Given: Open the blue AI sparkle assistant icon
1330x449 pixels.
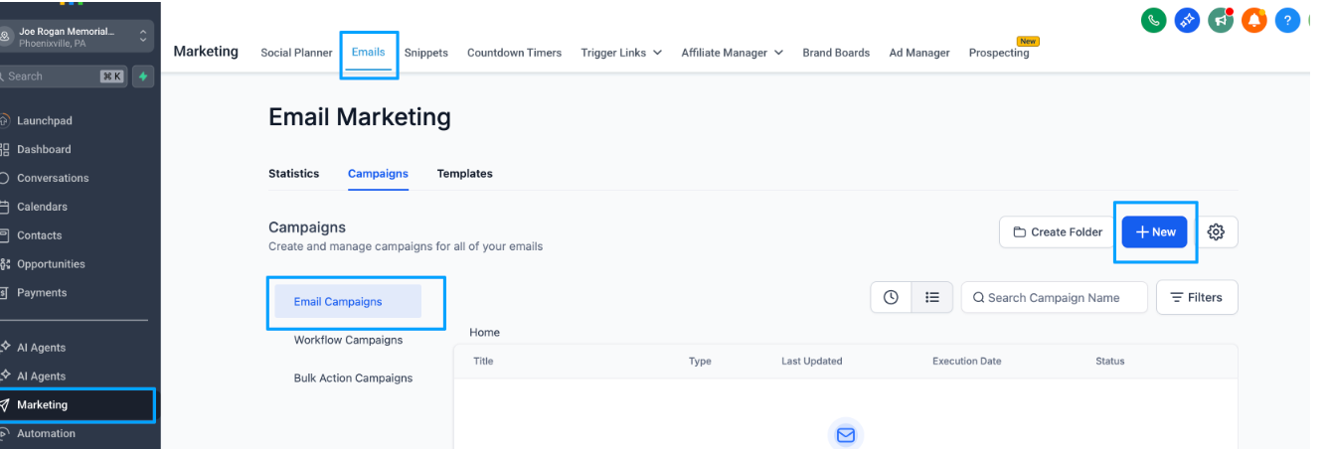Looking at the screenshot, I should [x=1187, y=20].
